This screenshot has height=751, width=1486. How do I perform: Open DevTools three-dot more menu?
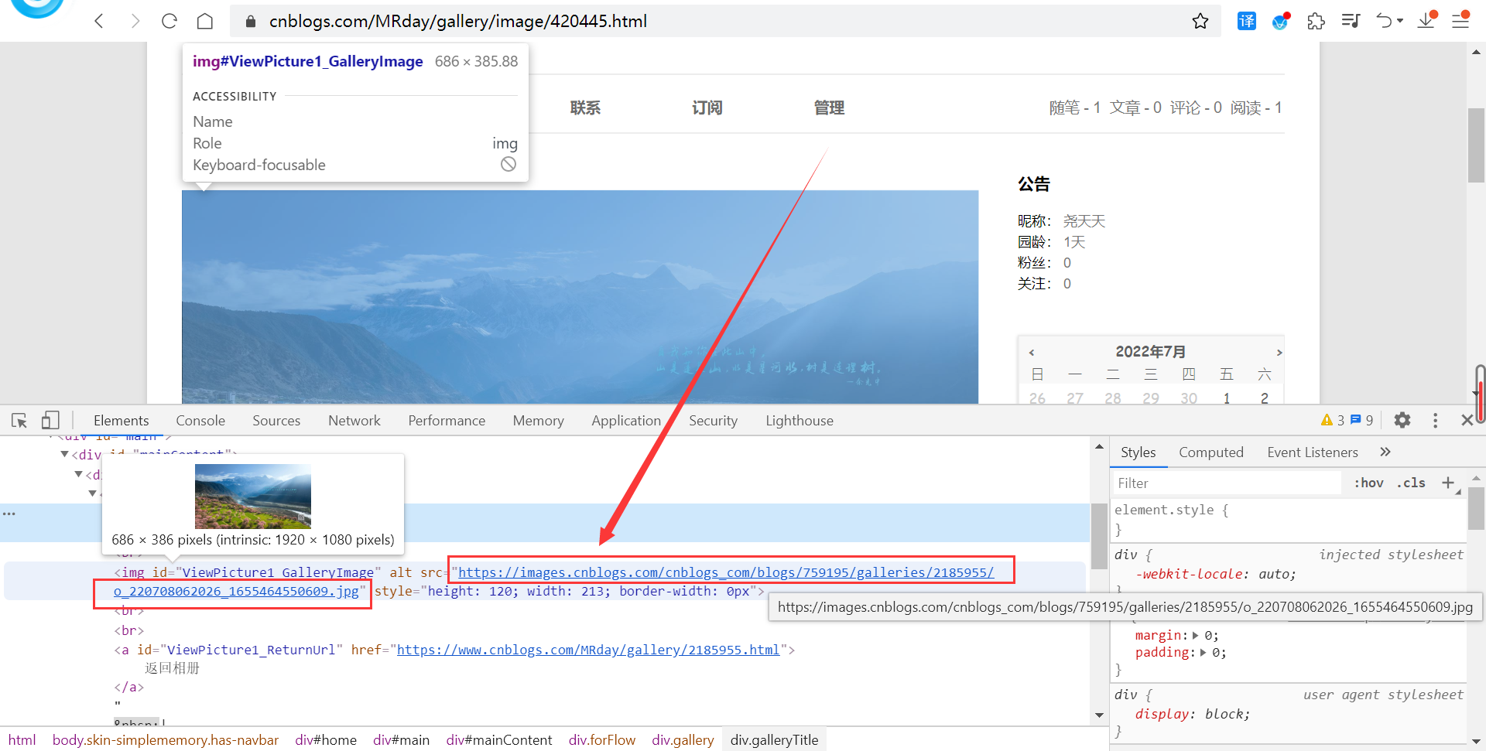(x=1435, y=420)
